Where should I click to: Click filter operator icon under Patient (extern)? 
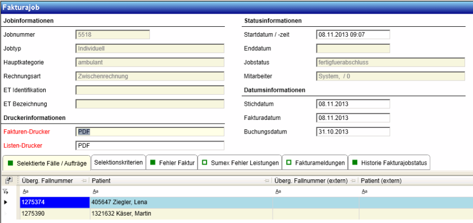point(364,191)
